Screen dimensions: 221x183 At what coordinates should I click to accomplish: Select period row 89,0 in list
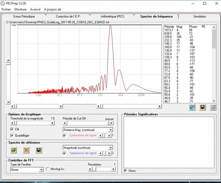pos(188,64)
